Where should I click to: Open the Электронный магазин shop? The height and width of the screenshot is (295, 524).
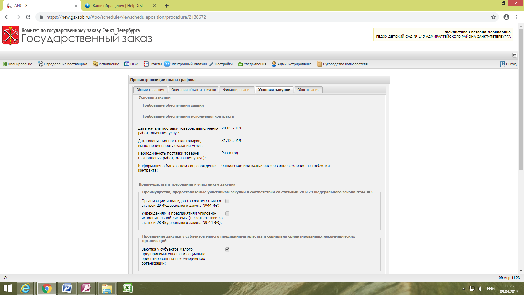[x=186, y=64]
